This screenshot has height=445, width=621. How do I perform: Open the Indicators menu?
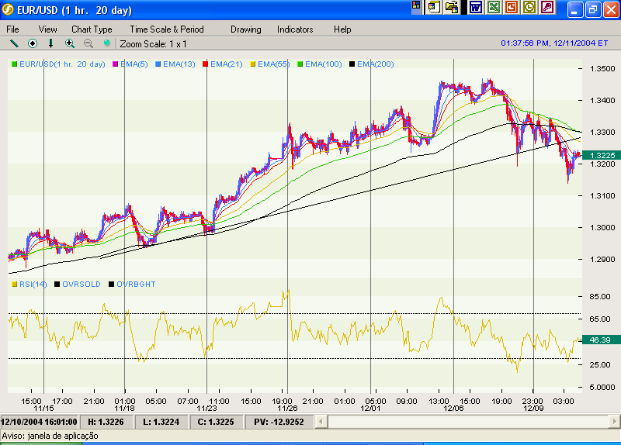295,29
